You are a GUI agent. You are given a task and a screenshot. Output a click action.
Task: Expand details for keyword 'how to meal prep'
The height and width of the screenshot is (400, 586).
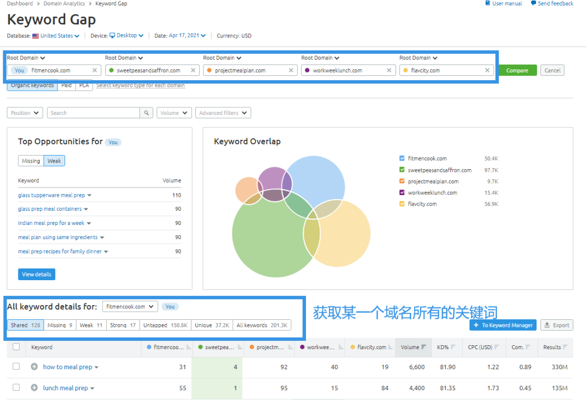pos(34,367)
